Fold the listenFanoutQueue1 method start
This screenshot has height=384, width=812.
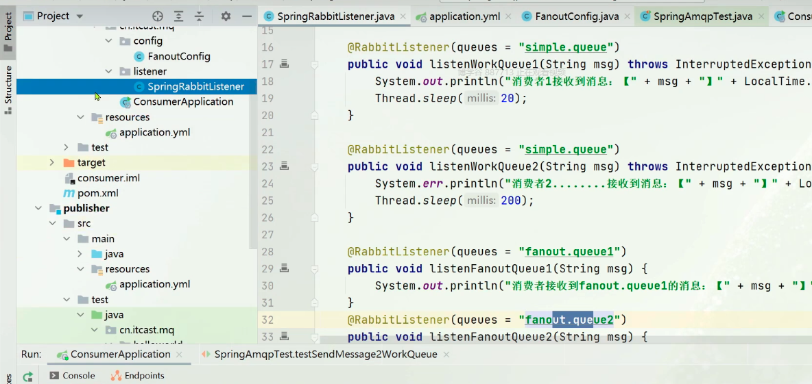pos(314,269)
